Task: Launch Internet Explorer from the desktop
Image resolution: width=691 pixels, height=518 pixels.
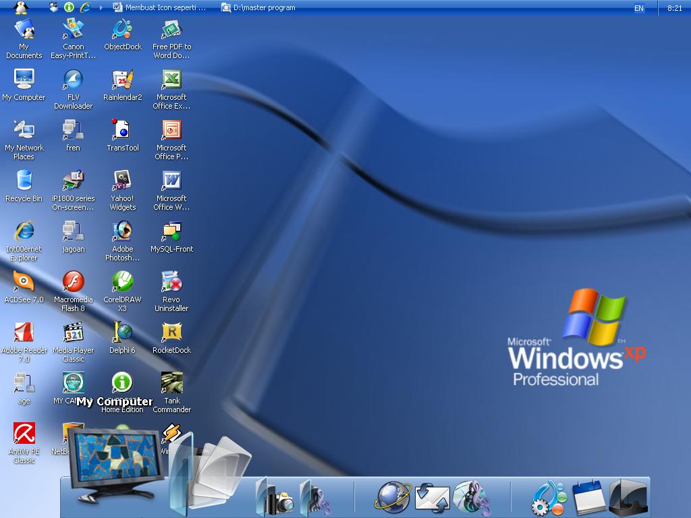Action: point(24,241)
